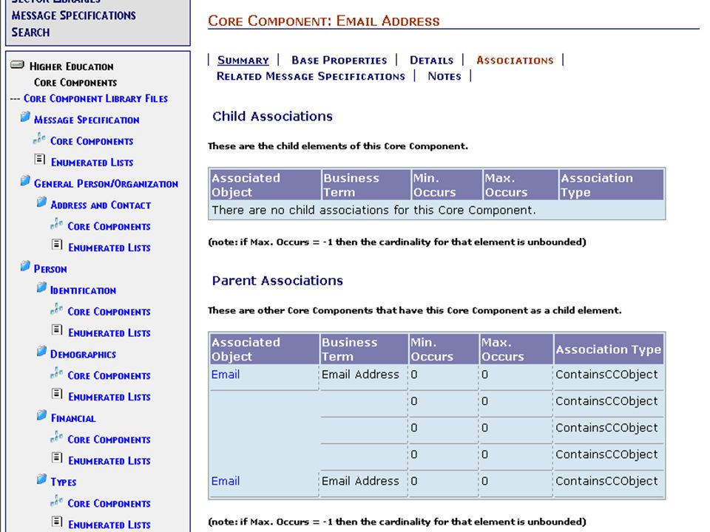The height and width of the screenshot is (532, 710).
Task: Click Core Components icon under Message Specification
Action: (39, 138)
